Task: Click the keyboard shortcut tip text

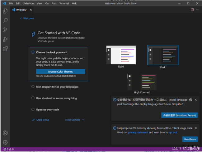Action: click(x=56, y=76)
